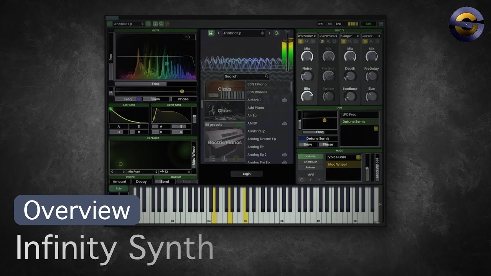The width and height of the screenshot is (491, 276).
Task: Click the search magnifier in Search field
Action: pyautogui.click(x=267, y=76)
